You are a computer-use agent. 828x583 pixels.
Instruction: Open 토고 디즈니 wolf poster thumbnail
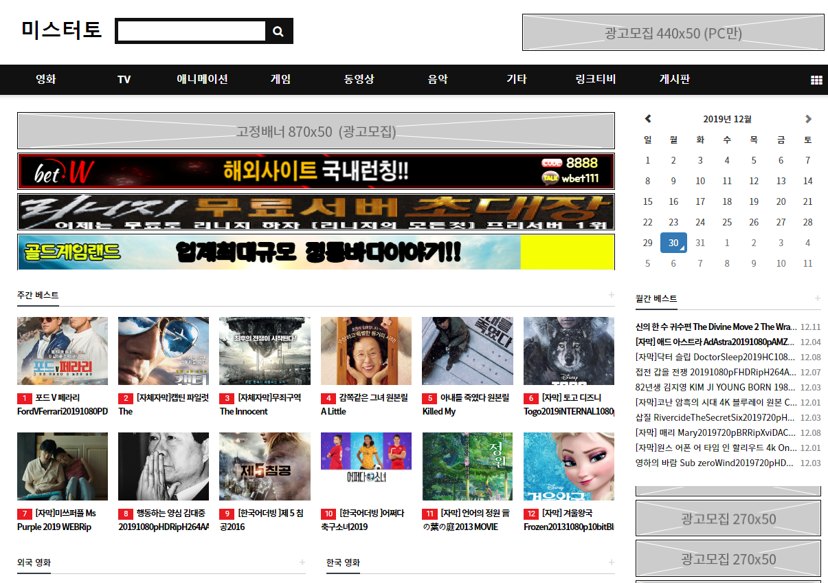click(569, 351)
